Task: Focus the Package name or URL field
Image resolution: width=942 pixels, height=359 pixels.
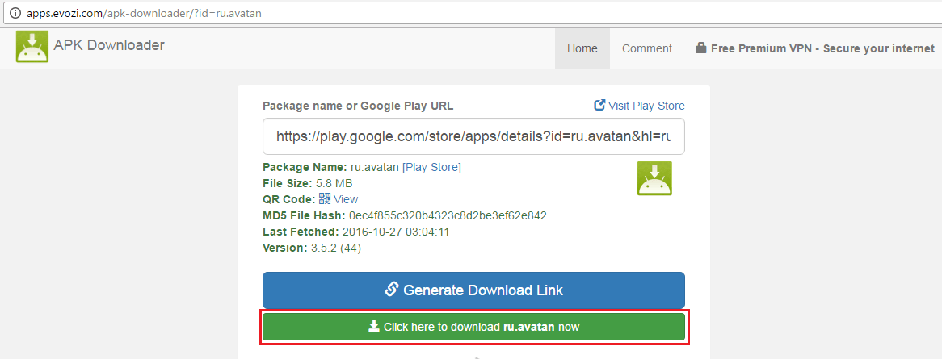Action: [473, 136]
